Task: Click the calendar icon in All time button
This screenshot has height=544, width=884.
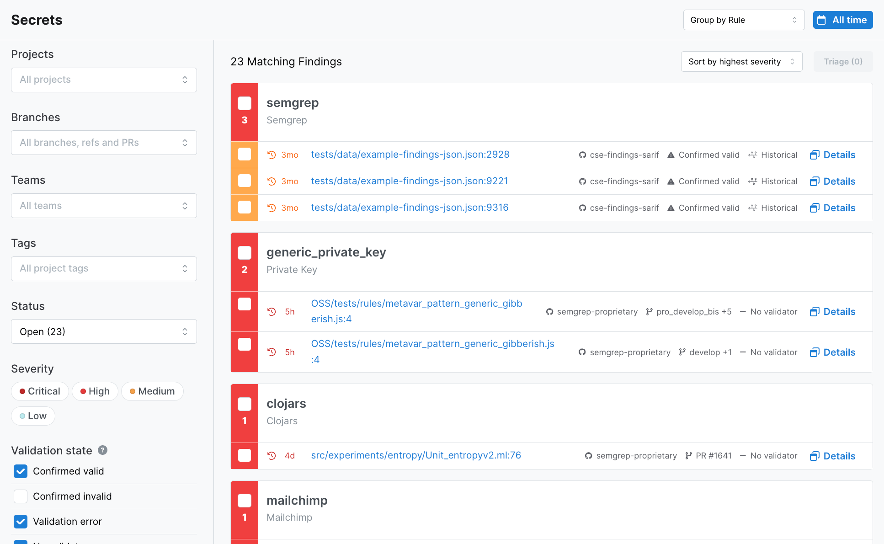Action: click(821, 20)
